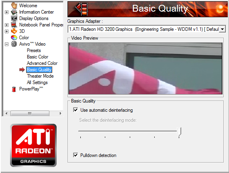Go to Theater Mode settings
Viewport: 229px width, 173px height.
pyautogui.click(x=40, y=76)
